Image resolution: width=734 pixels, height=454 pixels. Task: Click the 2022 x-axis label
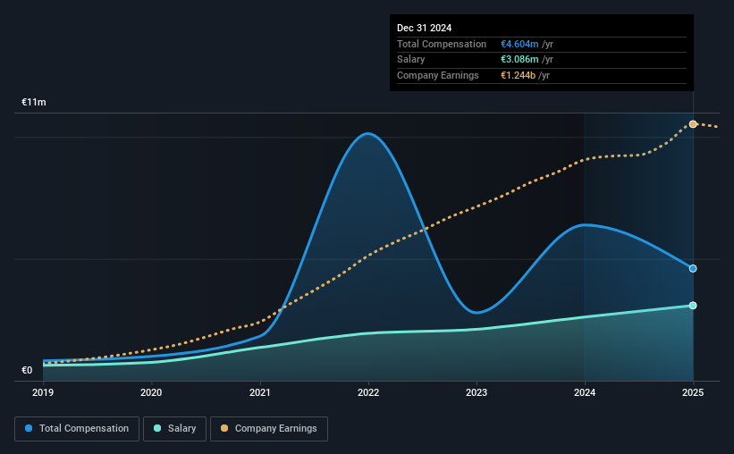click(368, 392)
